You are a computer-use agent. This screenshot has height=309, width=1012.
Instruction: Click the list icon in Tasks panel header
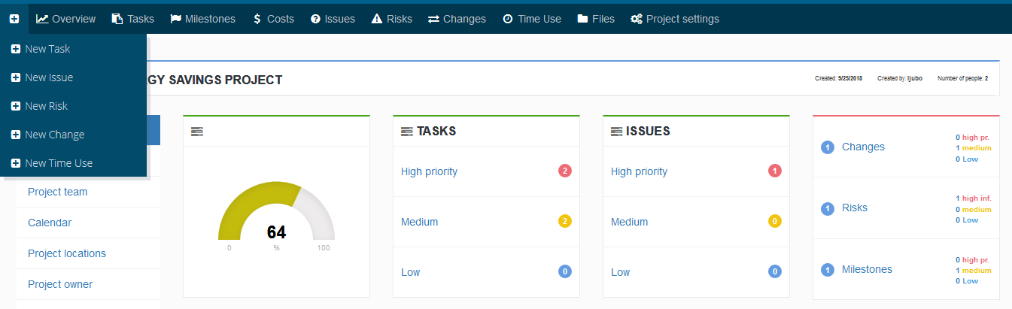pos(407,132)
